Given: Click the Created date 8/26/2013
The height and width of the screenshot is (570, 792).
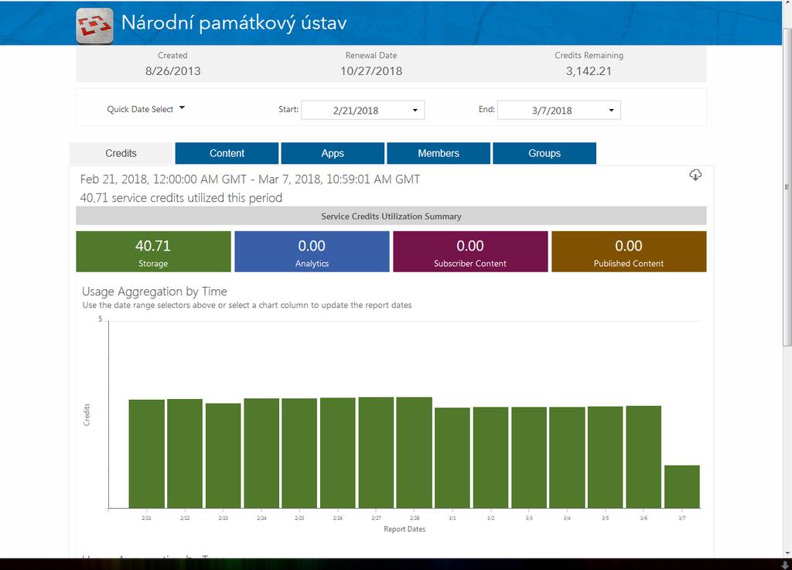Looking at the screenshot, I should [172, 71].
